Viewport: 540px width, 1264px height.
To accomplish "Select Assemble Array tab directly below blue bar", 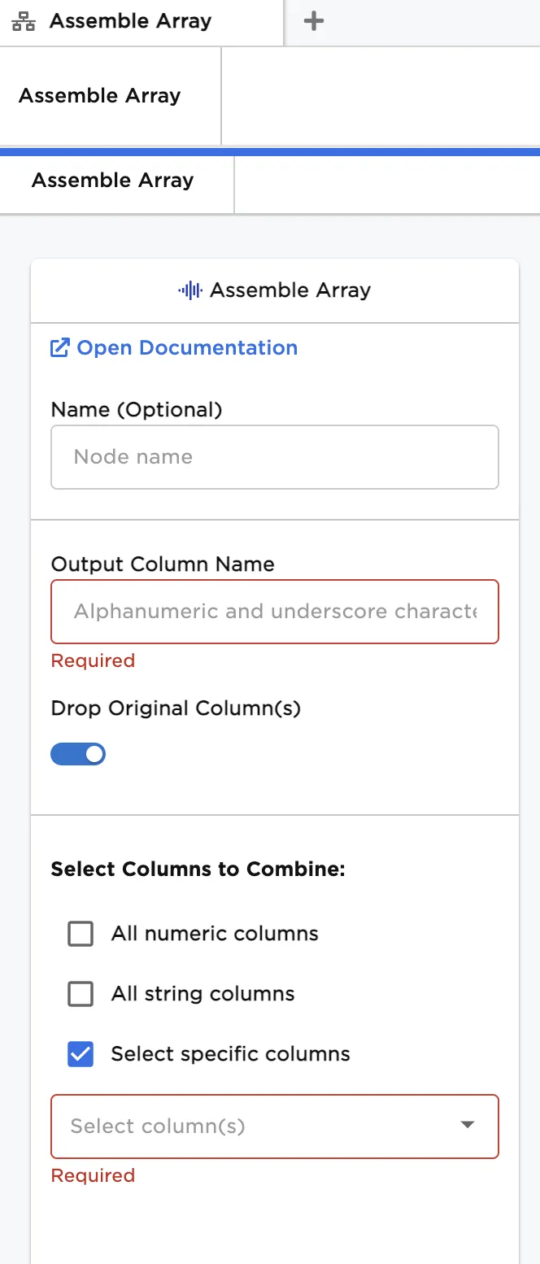I will click(x=113, y=181).
